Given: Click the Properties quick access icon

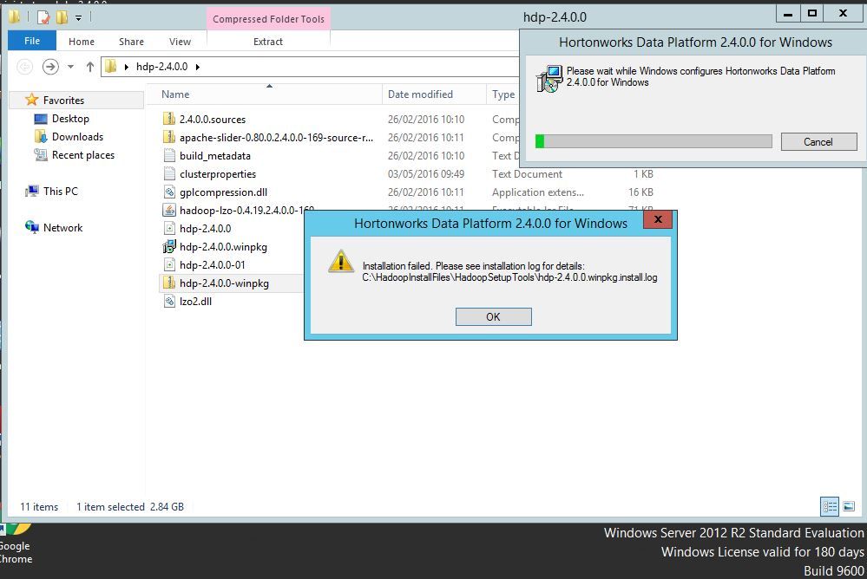Looking at the screenshot, I should pyautogui.click(x=43, y=17).
